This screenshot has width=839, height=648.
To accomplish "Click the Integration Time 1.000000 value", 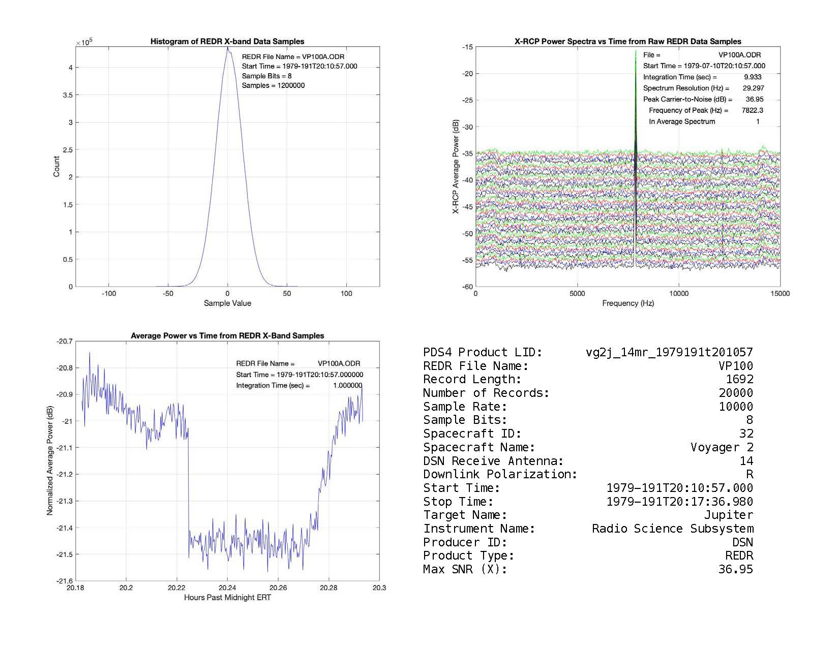I will pos(347,386).
